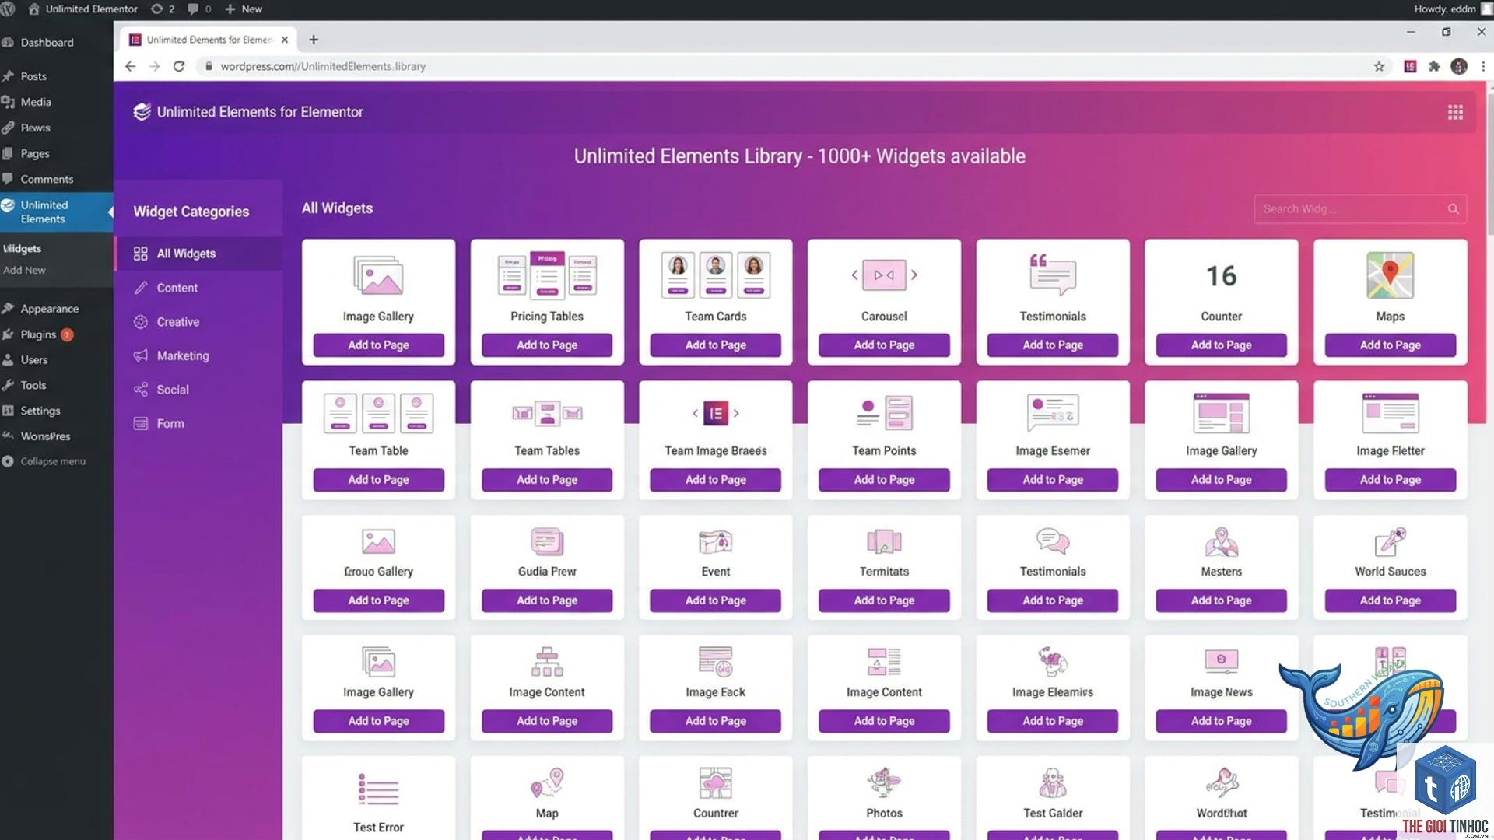Click Add to Page under Termitats
This screenshot has height=840, width=1494.
click(x=884, y=600)
